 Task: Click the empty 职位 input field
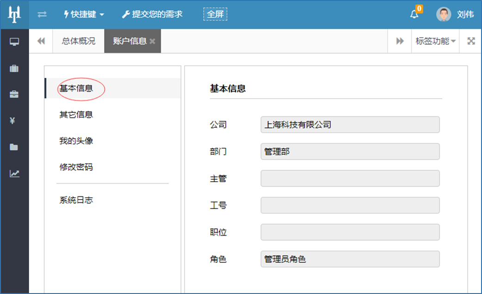pyautogui.click(x=350, y=232)
